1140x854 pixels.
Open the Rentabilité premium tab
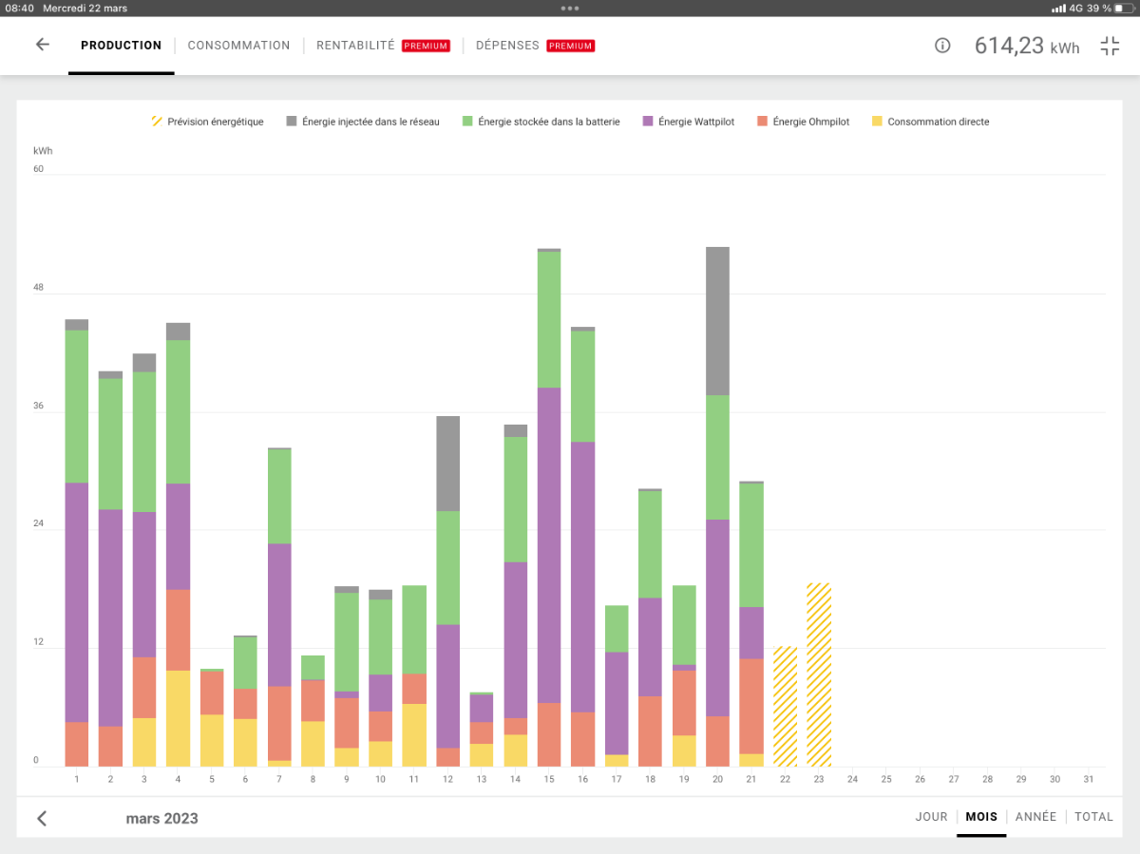382,46
